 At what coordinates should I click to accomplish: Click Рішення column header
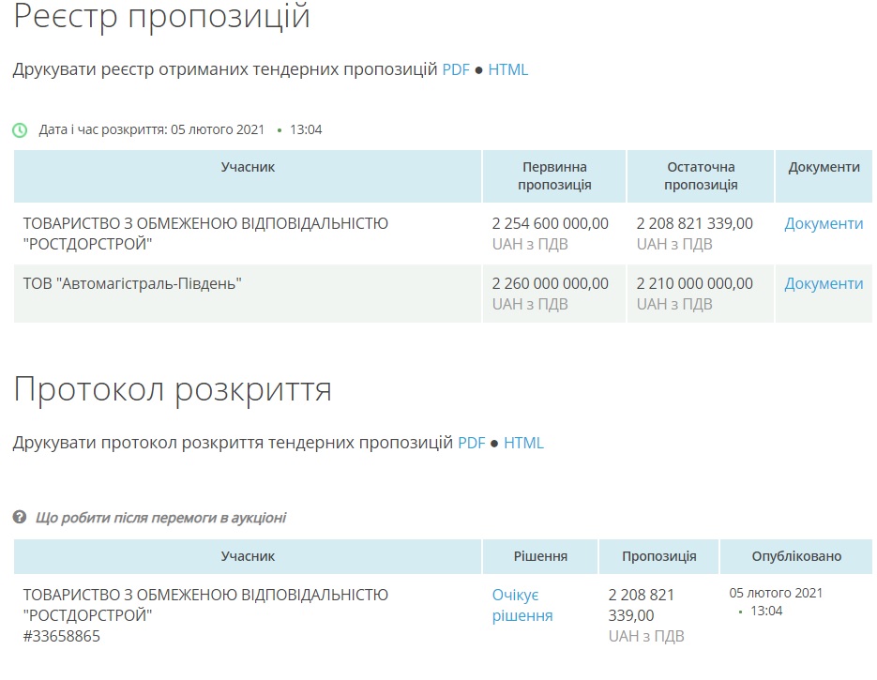coord(540,556)
